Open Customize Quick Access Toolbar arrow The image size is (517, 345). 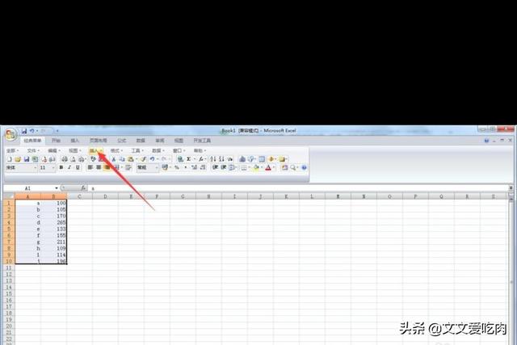57,131
